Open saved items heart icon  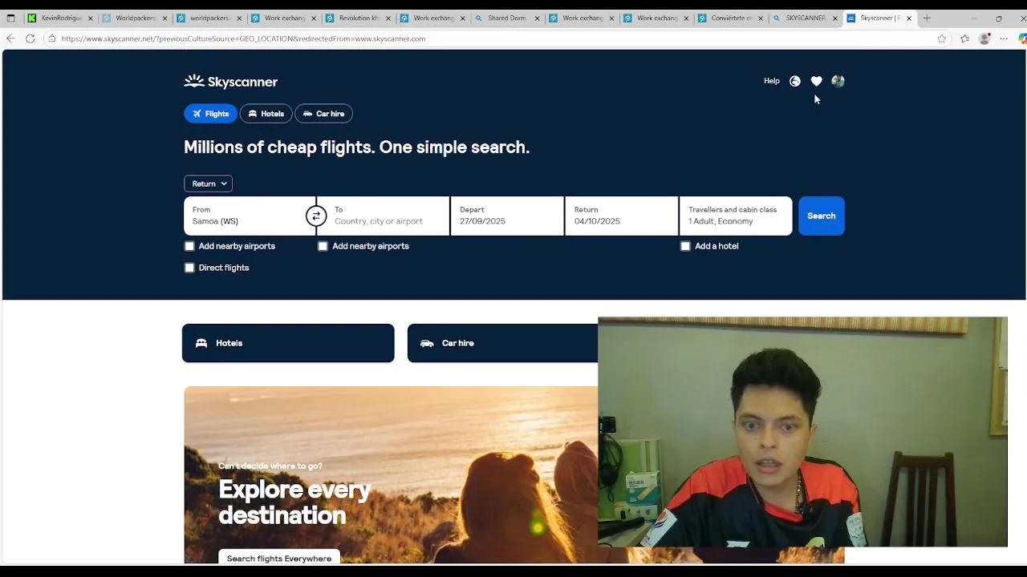coord(816,81)
